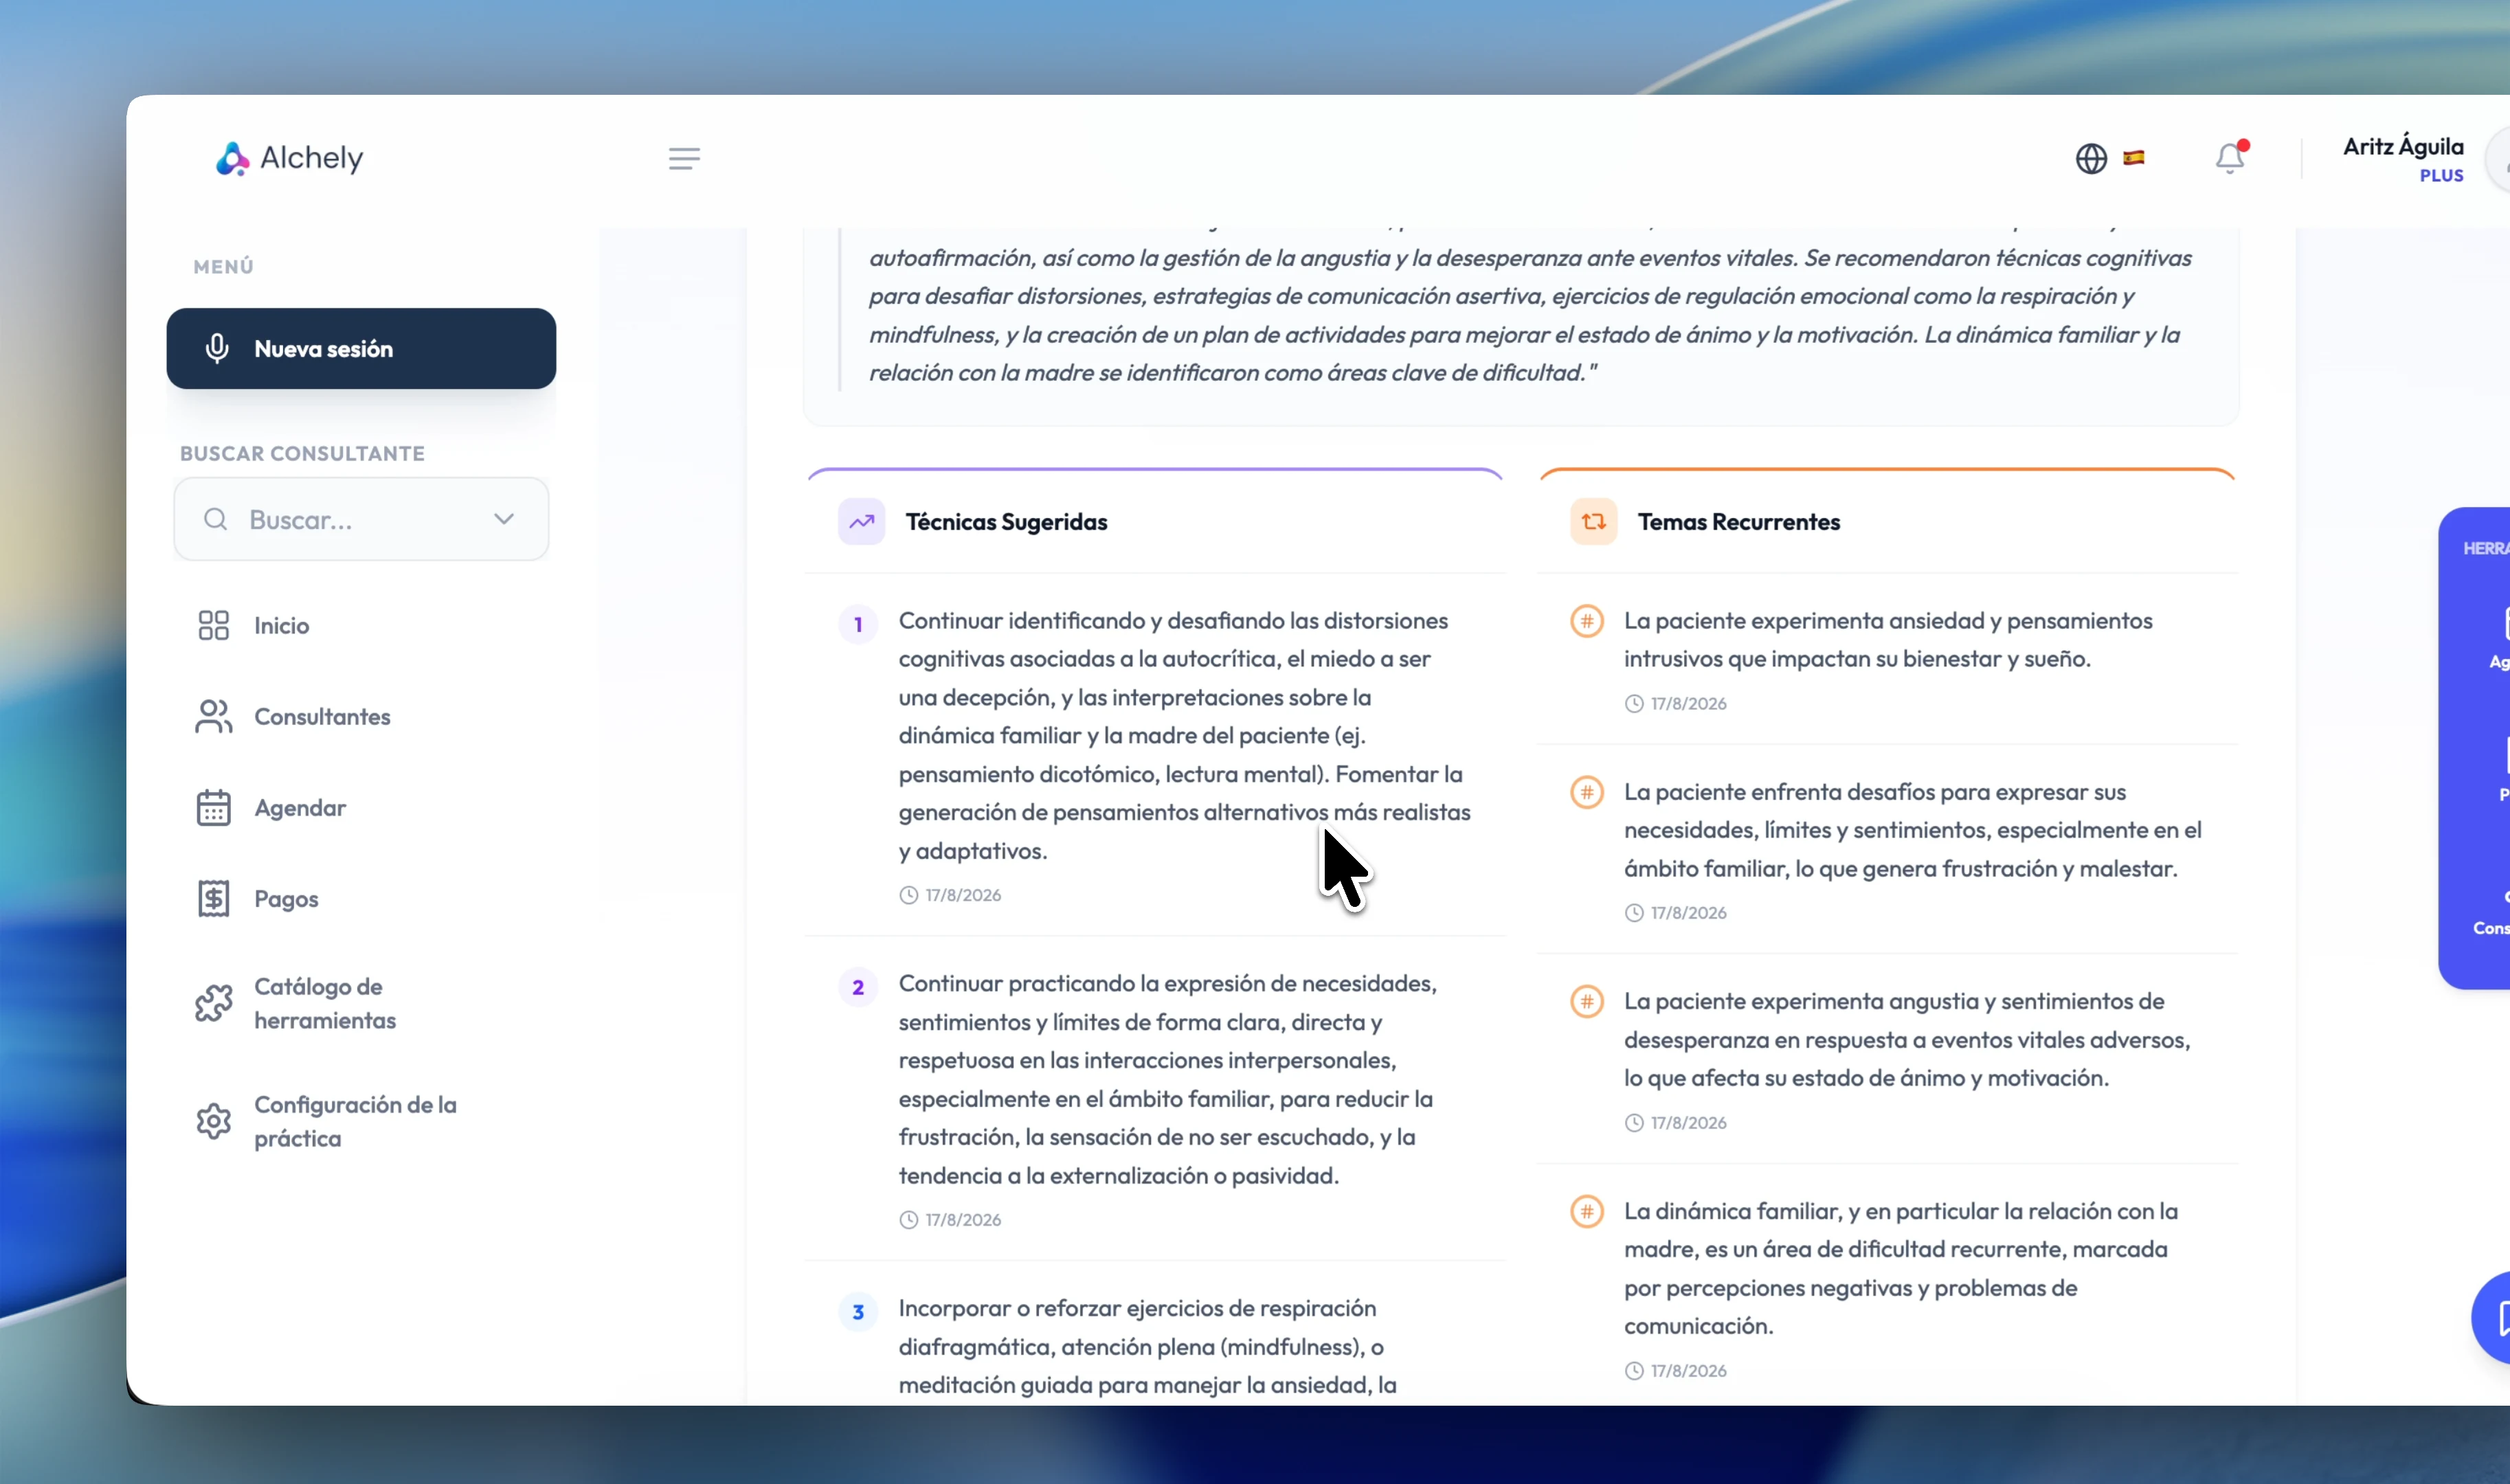Open Catálogo de herramientas
The image size is (2510, 1484).
(x=325, y=1003)
